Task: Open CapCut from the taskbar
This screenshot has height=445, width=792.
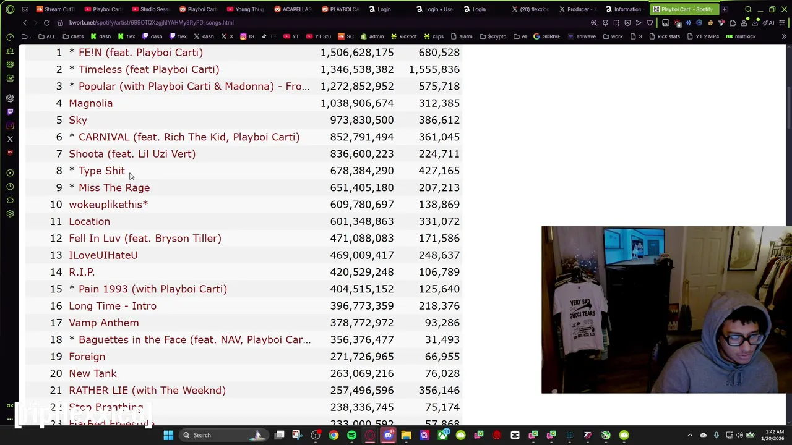Action: point(515,435)
